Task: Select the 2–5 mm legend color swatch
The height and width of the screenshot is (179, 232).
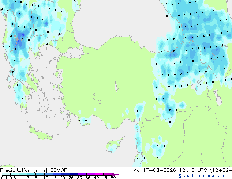Action: click(x=31, y=174)
